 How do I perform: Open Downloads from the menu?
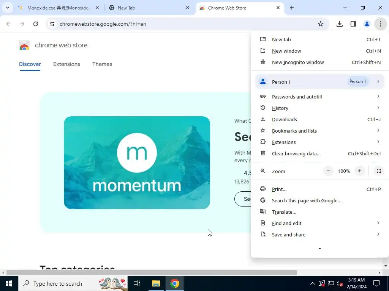[x=320, y=119]
